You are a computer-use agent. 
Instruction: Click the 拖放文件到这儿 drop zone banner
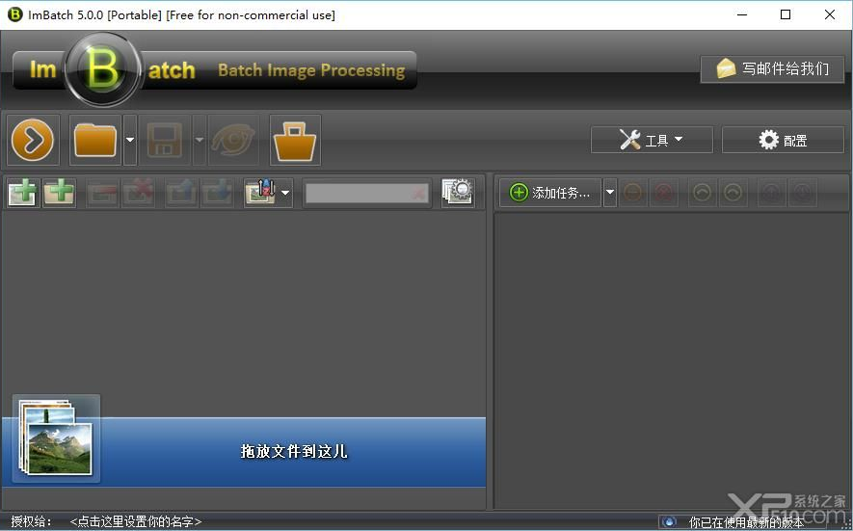pyautogui.click(x=243, y=452)
